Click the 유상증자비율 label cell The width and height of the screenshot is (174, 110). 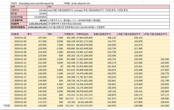tap(19, 17)
